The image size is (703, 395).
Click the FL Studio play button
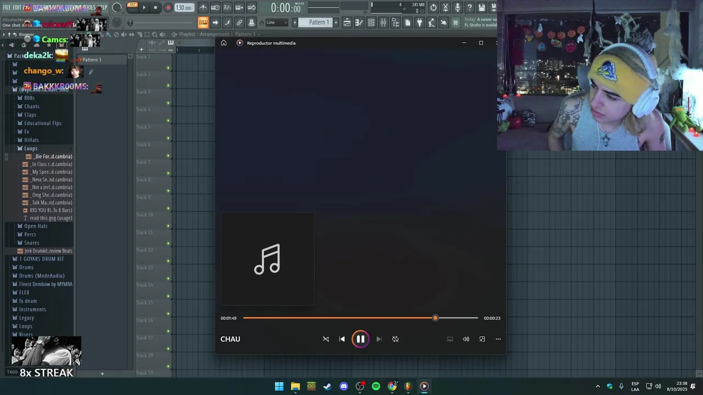(x=144, y=8)
